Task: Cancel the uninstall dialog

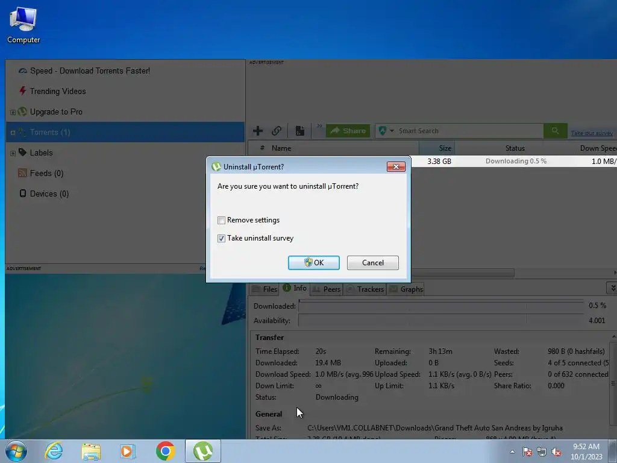Action: 372,263
